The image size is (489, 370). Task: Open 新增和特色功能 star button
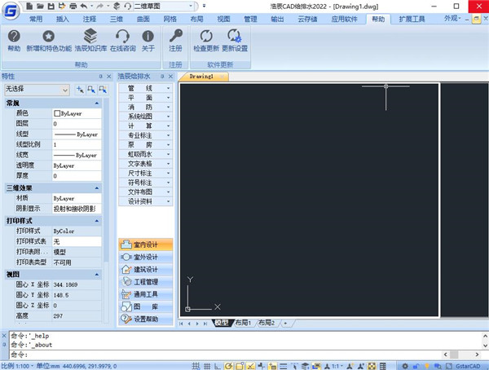coord(49,41)
